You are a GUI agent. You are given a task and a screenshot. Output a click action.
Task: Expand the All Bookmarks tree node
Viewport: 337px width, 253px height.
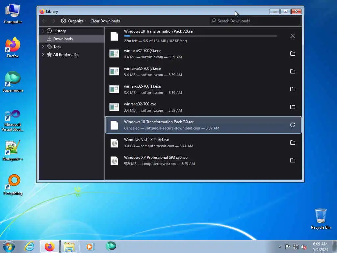point(43,55)
